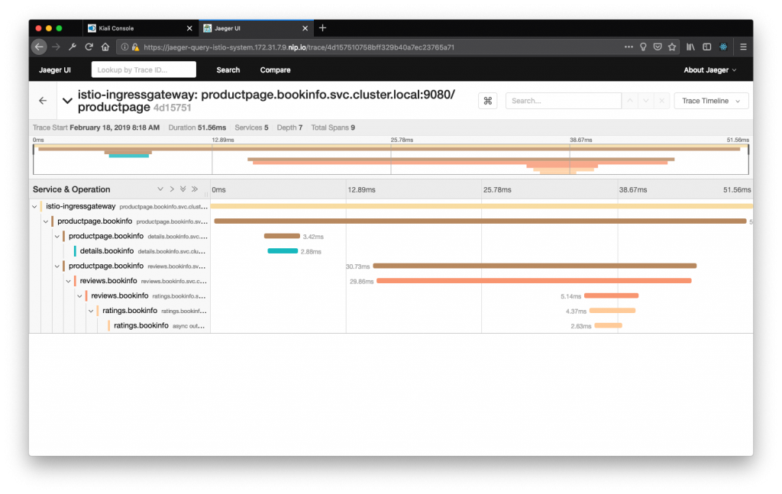Open page actions three-dot menu
The width and height of the screenshot is (782, 494).
(629, 47)
